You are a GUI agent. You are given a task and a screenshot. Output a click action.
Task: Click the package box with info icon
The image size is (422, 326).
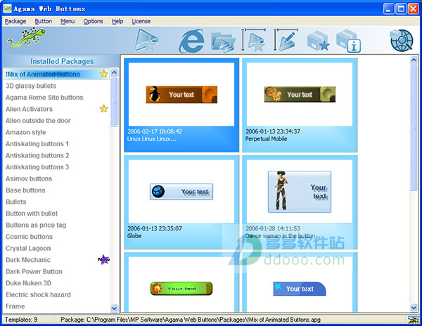[349, 41]
